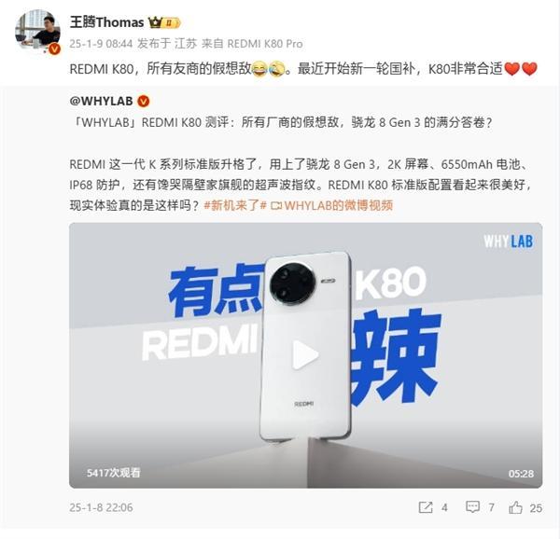Image resolution: width=560 pixels, height=539 pixels.
Task: Click the 王腾Thomas username
Action: (106, 22)
